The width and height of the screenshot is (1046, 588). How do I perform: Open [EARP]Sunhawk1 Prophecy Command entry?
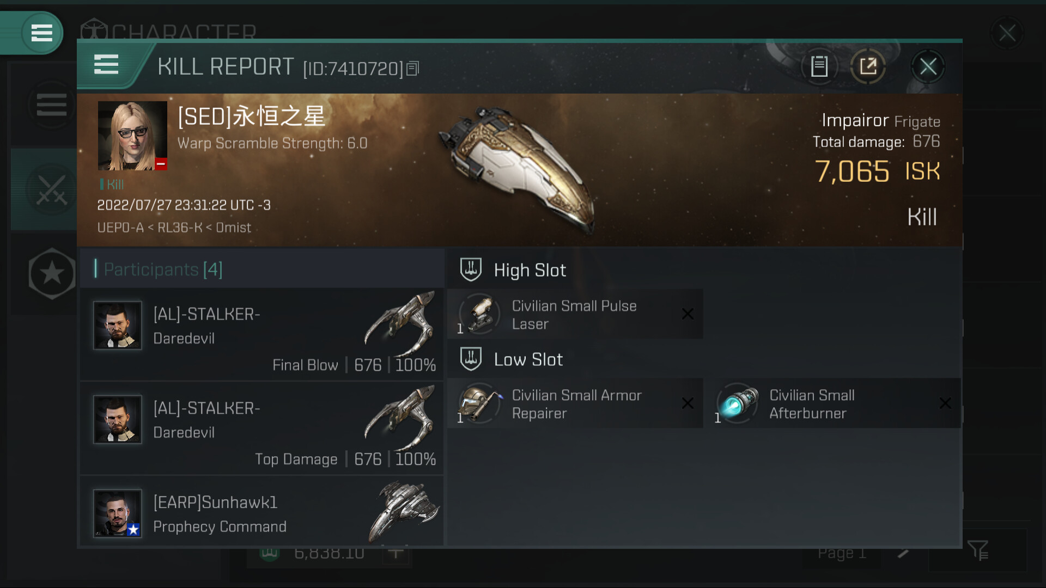(x=261, y=513)
